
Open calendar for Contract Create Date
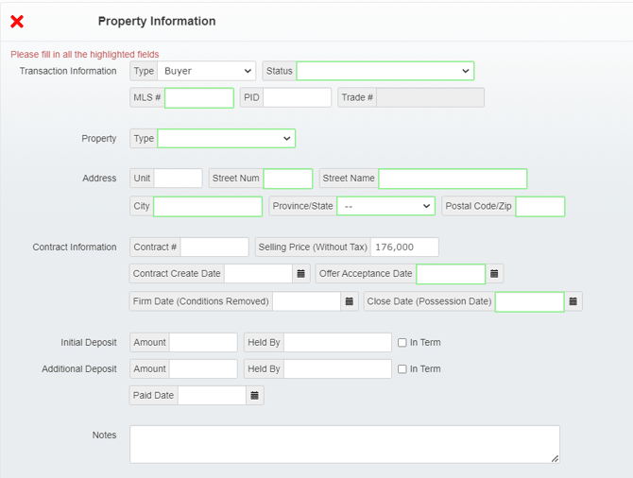point(301,274)
